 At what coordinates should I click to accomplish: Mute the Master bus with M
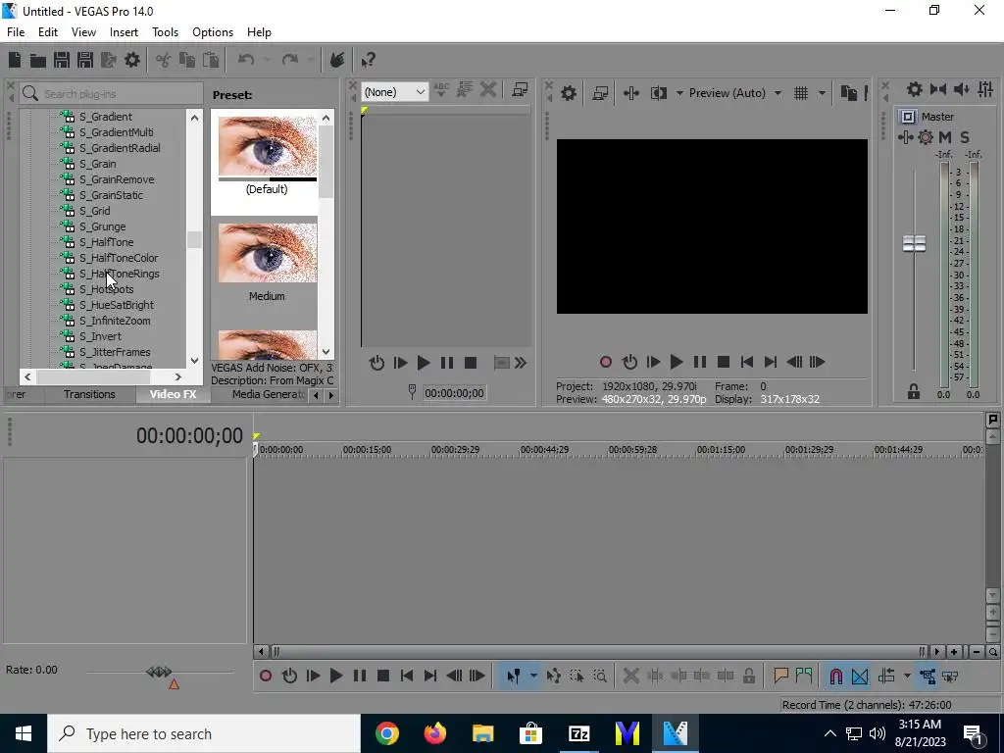(x=944, y=137)
